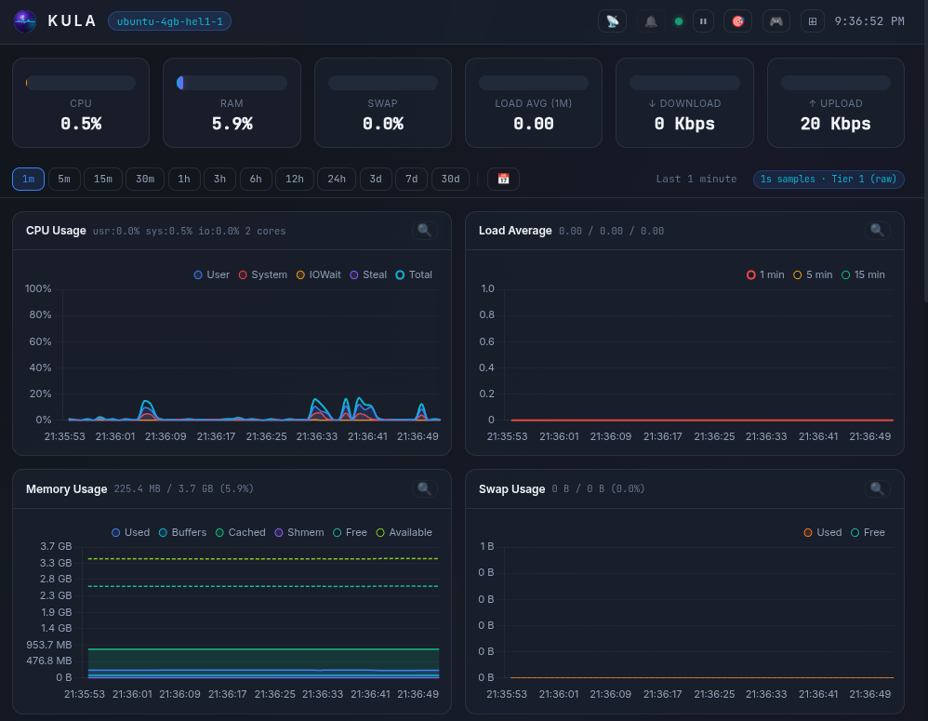The width and height of the screenshot is (928, 721).
Task: Zoom the CPU Usage chart with its magnifier
Action: [x=424, y=230]
